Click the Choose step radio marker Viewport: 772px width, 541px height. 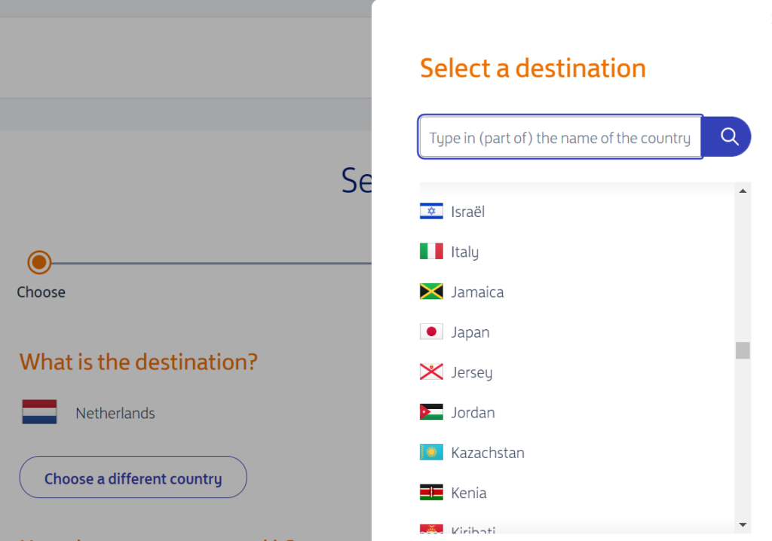39,262
